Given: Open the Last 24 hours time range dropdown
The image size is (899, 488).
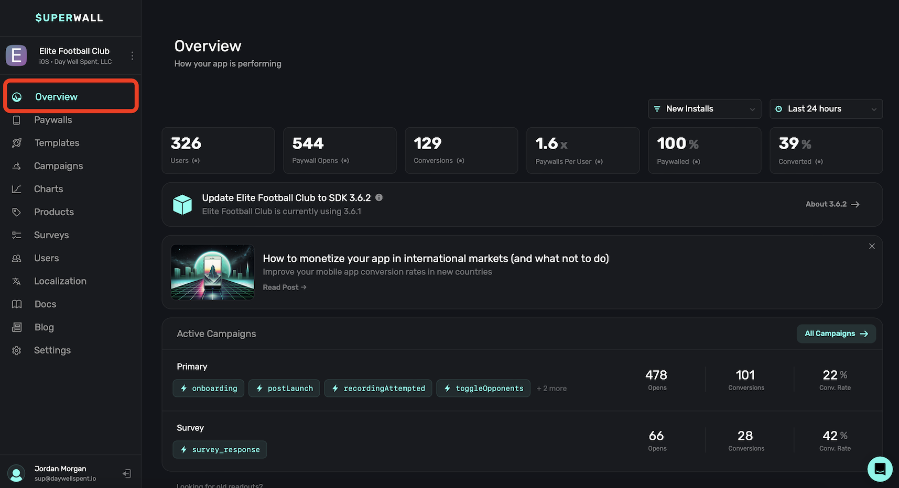Looking at the screenshot, I should [826, 109].
